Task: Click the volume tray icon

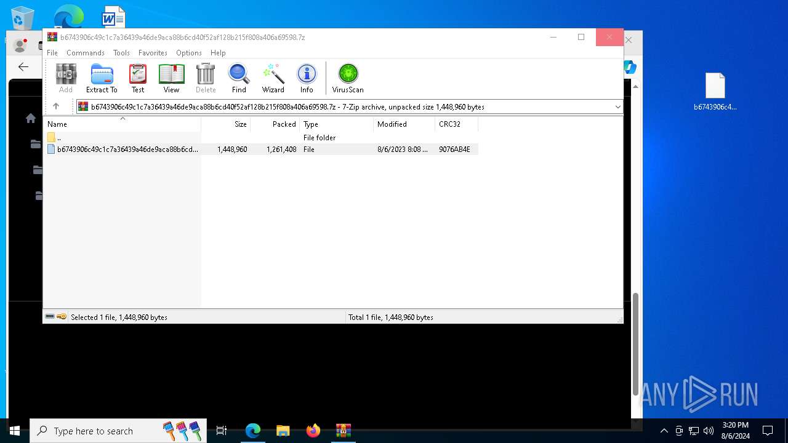Action: (709, 431)
